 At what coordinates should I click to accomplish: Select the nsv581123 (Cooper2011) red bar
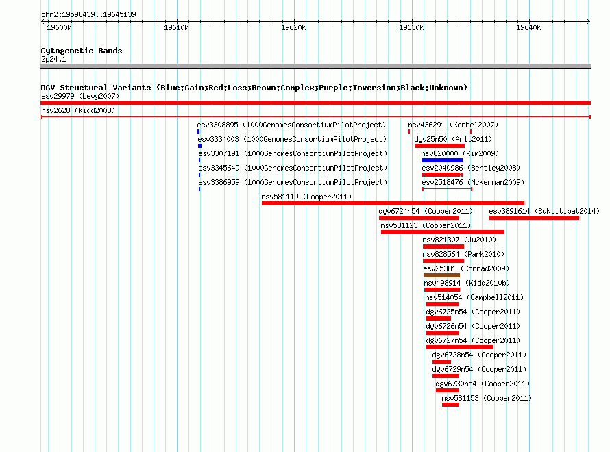[443, 232]
